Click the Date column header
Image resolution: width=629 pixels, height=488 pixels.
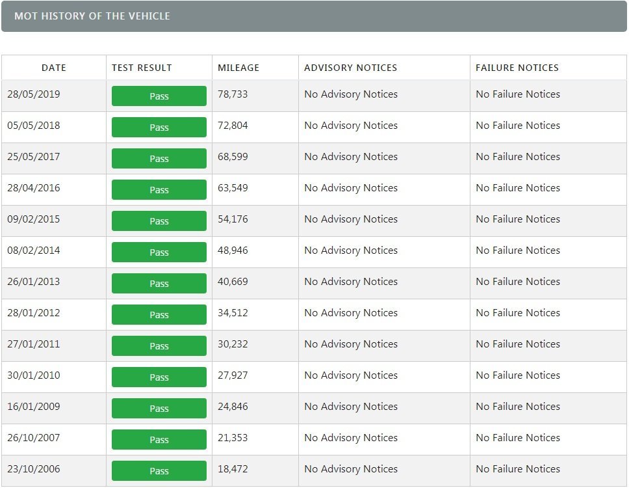pos(54,68)
